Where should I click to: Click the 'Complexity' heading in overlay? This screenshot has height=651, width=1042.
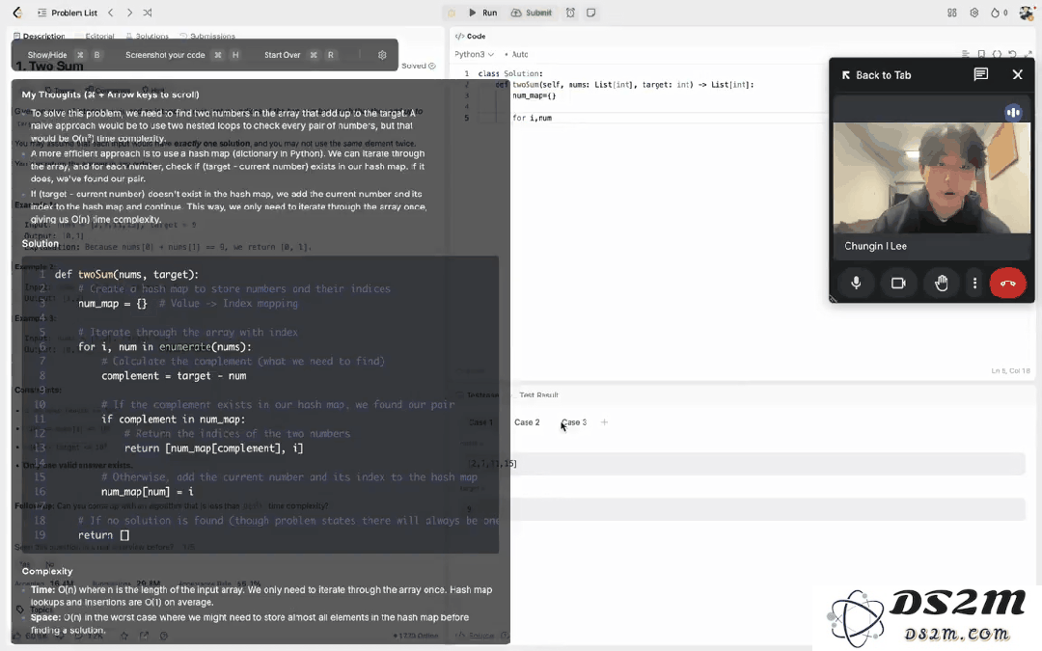pyautogui.click(x=47, y=571)
